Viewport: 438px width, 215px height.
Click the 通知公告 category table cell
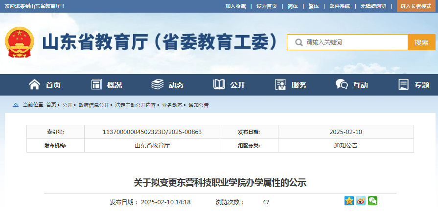(x=346, y=145)
